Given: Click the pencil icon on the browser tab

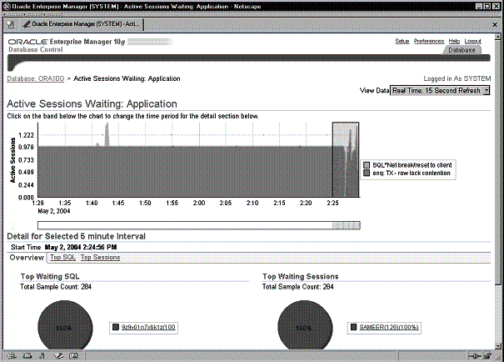Looking at the screenshot, I should click(27, 24).
